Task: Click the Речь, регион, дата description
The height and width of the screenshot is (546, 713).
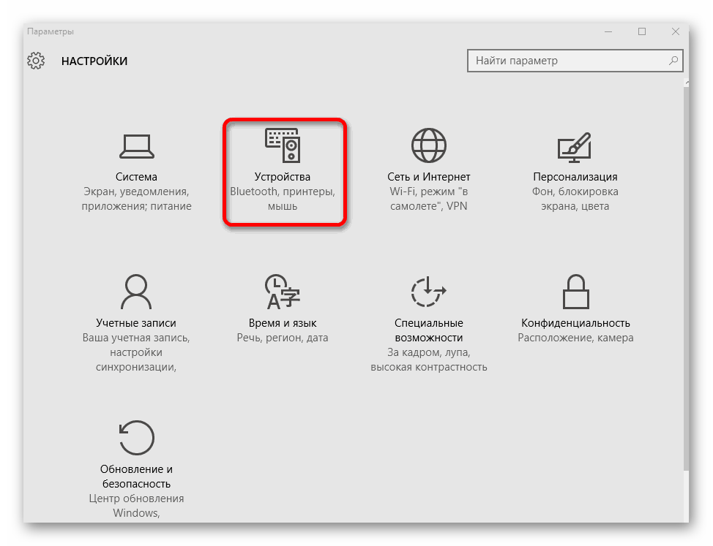Action: (x=283, y=338)
